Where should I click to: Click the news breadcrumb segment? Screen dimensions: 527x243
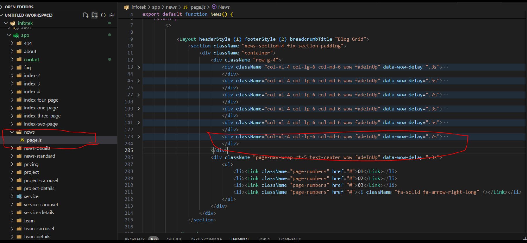tap(171, 7)
